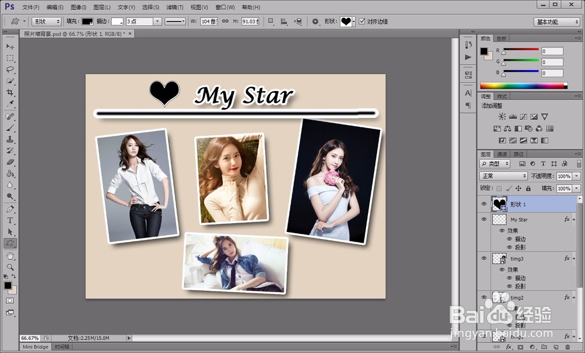Open the 滤镜(T) menu
Viewport: 585px width, 353px height.
point(175,7)
